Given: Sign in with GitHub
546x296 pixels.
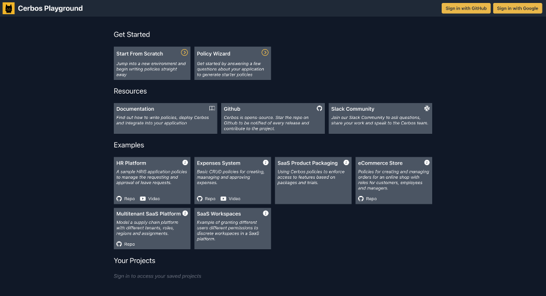Looking at the screenshot, I should pos(466,8).
